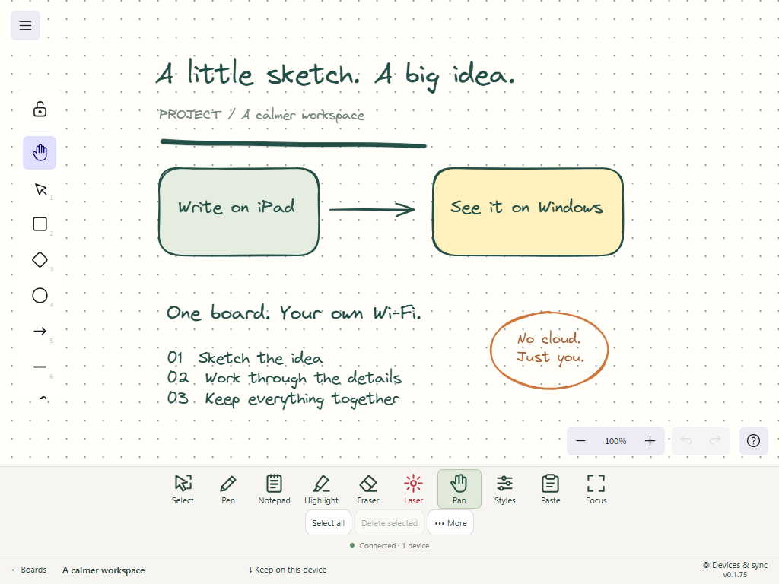Click the Connected 1 device status

pos(389,546)
